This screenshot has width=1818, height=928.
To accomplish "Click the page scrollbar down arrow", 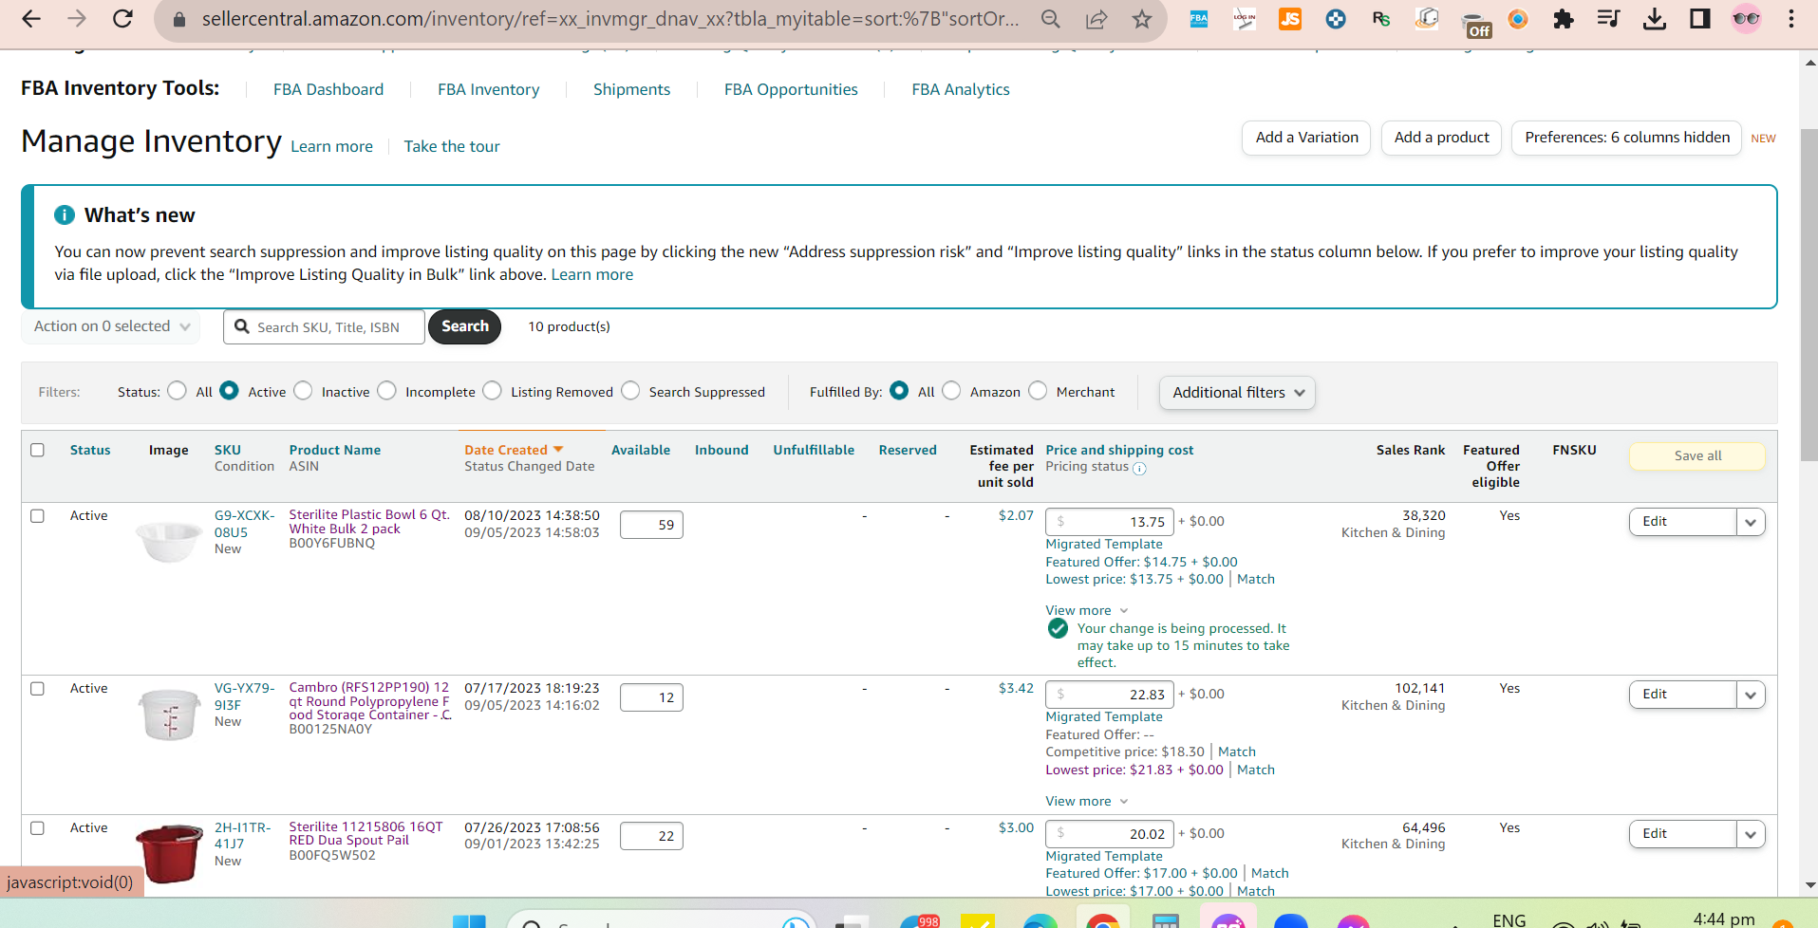I will (1809, 885).
